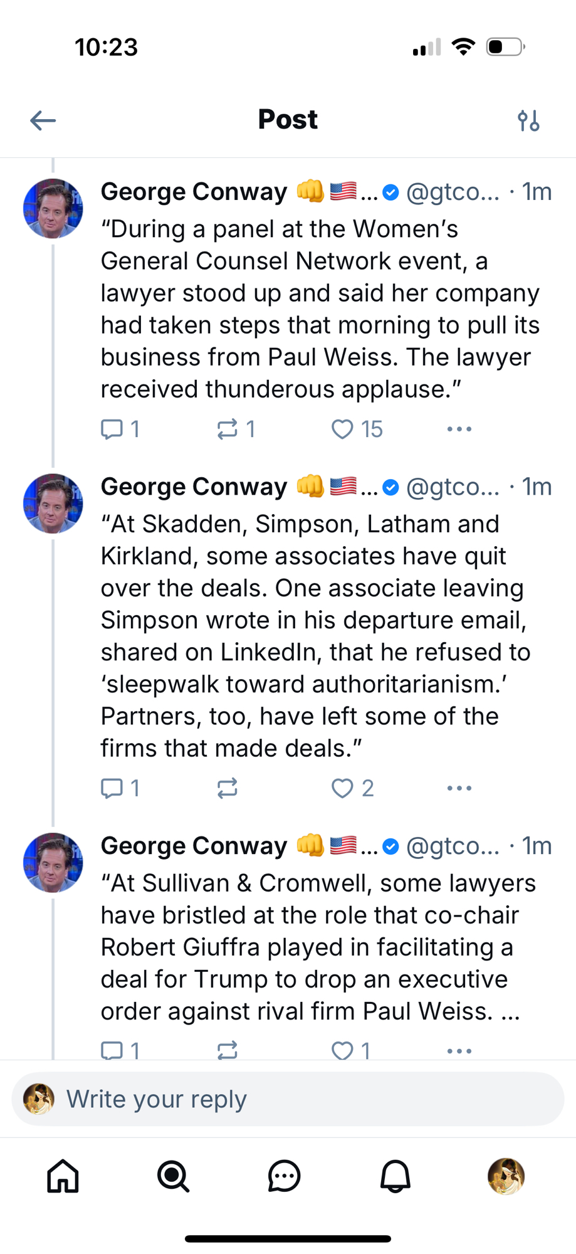Tap George Conway's avatar on second post
Screen dimensions: 576x1254
(53, 503)
